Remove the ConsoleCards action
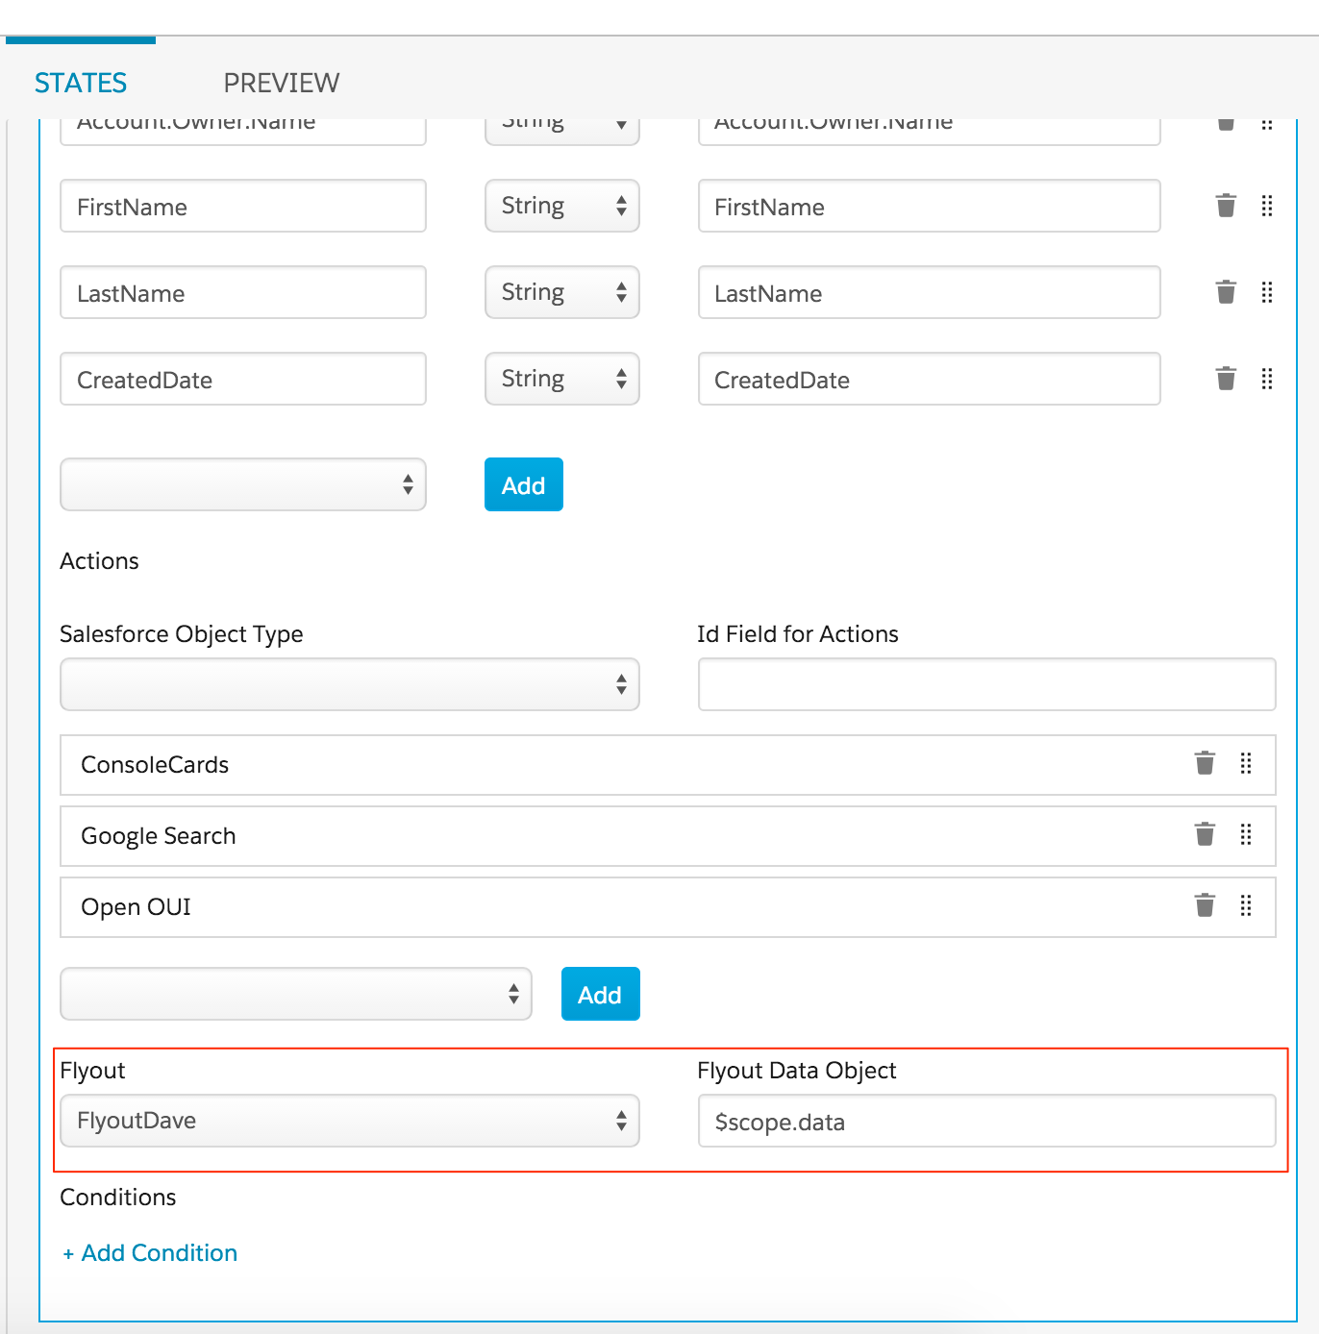This screenshot has height=1334, width=1319. click(1205, 763)
